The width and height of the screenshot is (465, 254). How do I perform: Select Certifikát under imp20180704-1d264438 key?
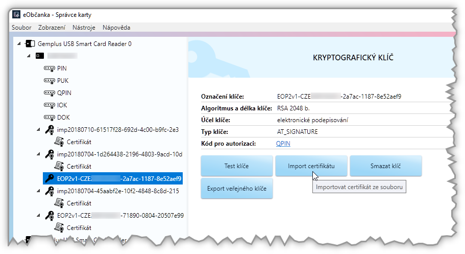[x=79, y=167]
